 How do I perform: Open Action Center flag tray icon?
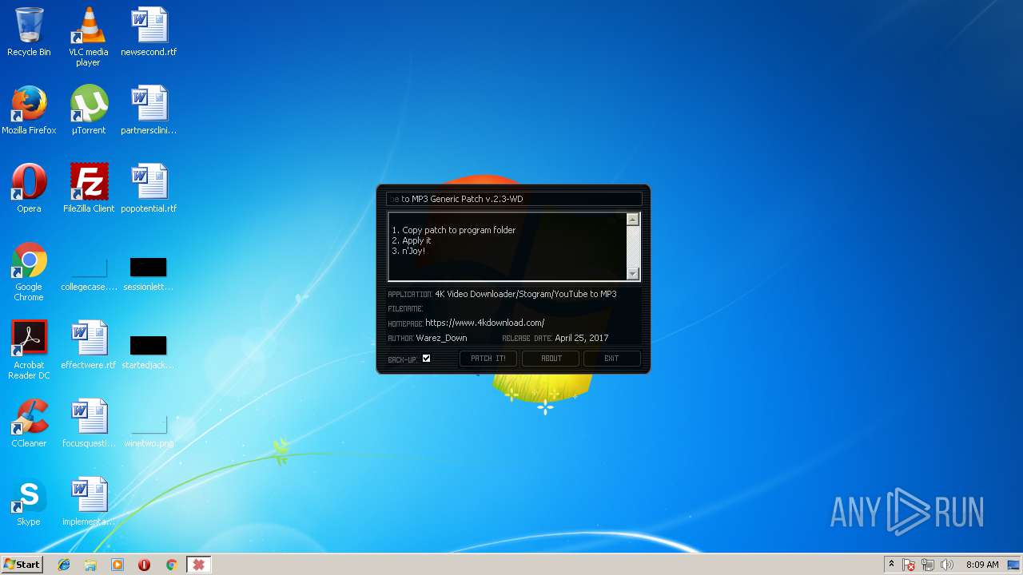click(x=909, y=565)
